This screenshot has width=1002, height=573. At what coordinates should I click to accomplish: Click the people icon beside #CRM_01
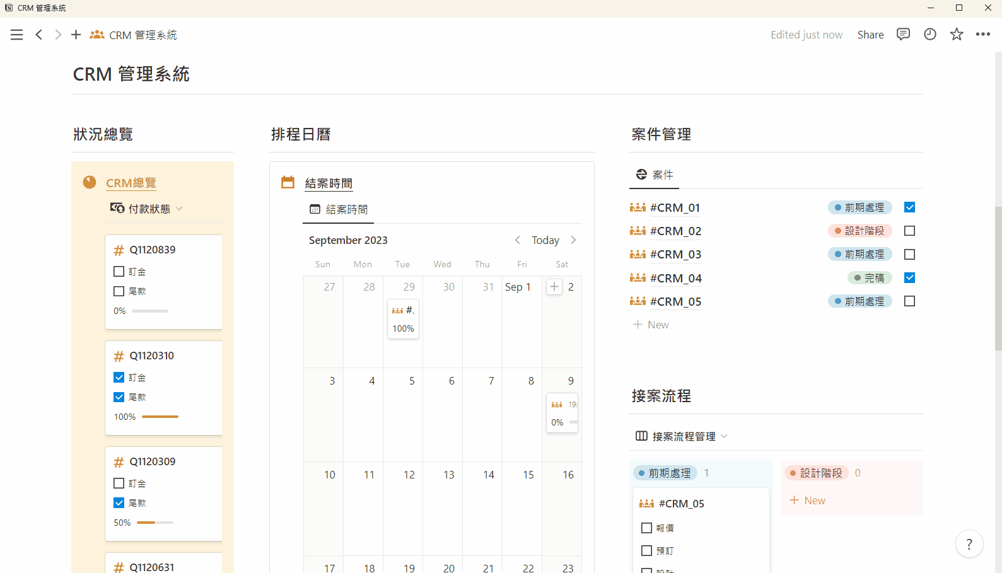pos(638,207)
